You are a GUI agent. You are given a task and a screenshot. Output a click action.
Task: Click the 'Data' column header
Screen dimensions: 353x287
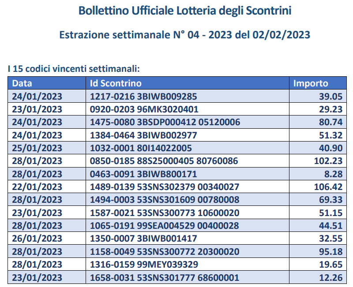coord(22,83)
